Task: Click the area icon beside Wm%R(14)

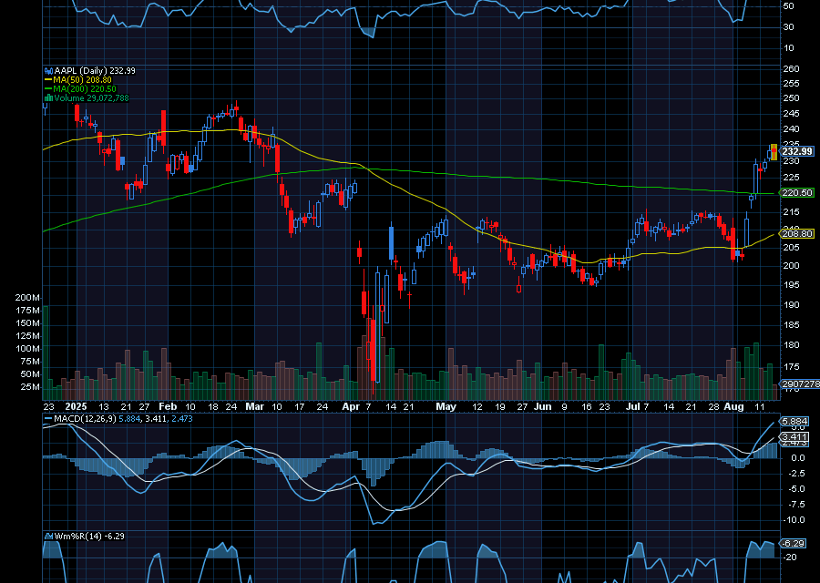Action: tap(48, 536)
